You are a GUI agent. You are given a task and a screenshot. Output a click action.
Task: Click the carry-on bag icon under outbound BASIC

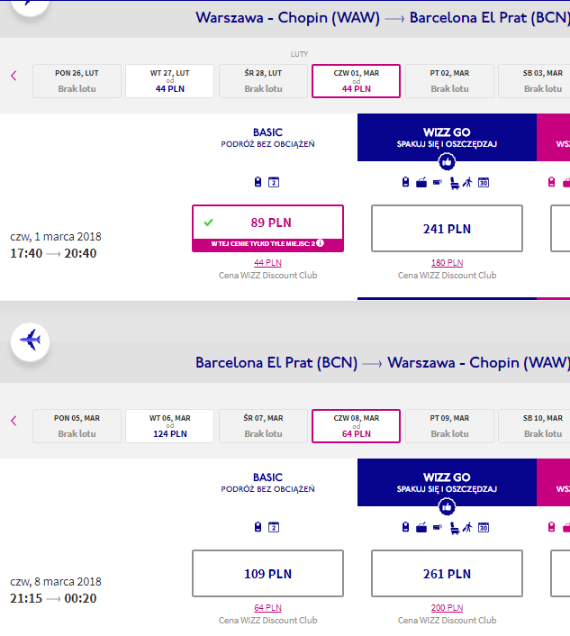click(x=258, y=182)
